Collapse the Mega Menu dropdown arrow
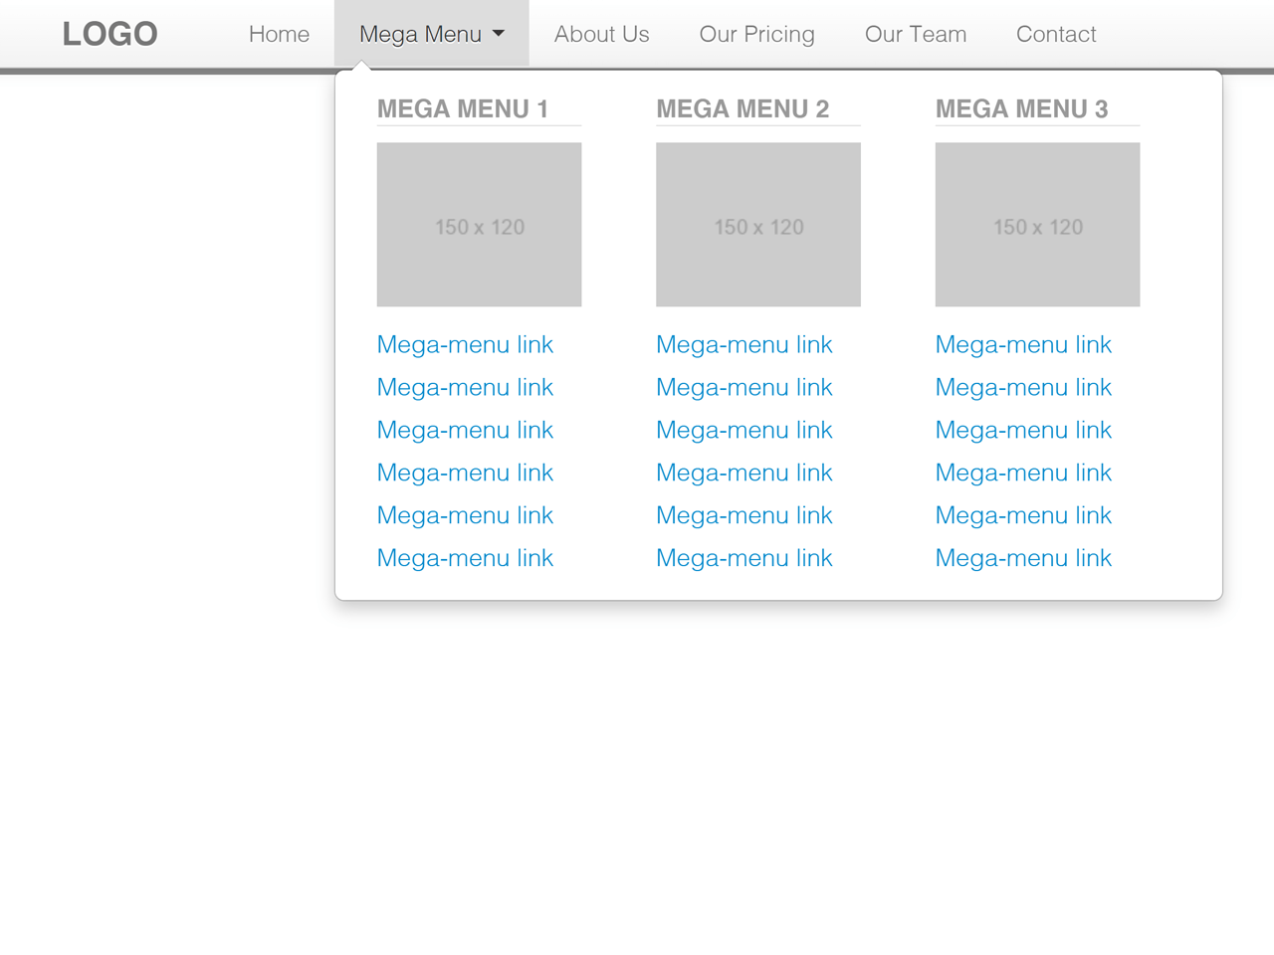The width and height of the screenshot is (1274, 955). point(499,33)
